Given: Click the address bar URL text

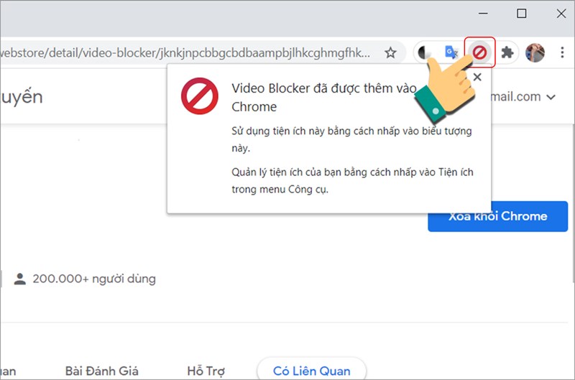Looking at the screenshot, I should pyautogui.click(x=185, y=52).
